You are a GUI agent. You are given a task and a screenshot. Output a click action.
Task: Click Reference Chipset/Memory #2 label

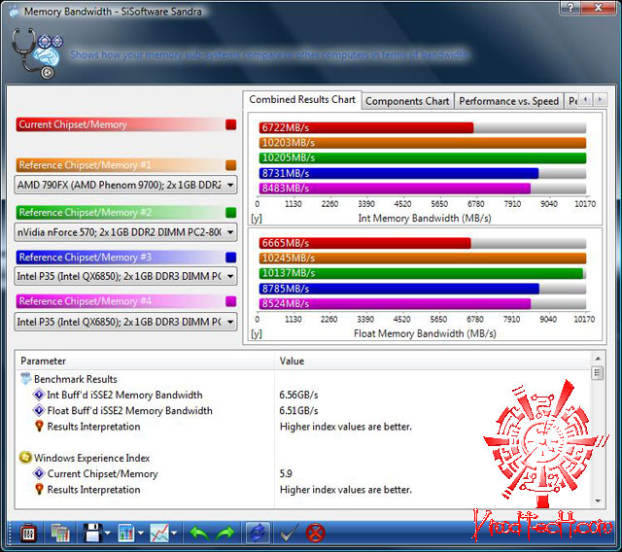(85, 213)
